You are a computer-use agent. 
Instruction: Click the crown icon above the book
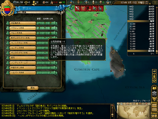[154, 81]
